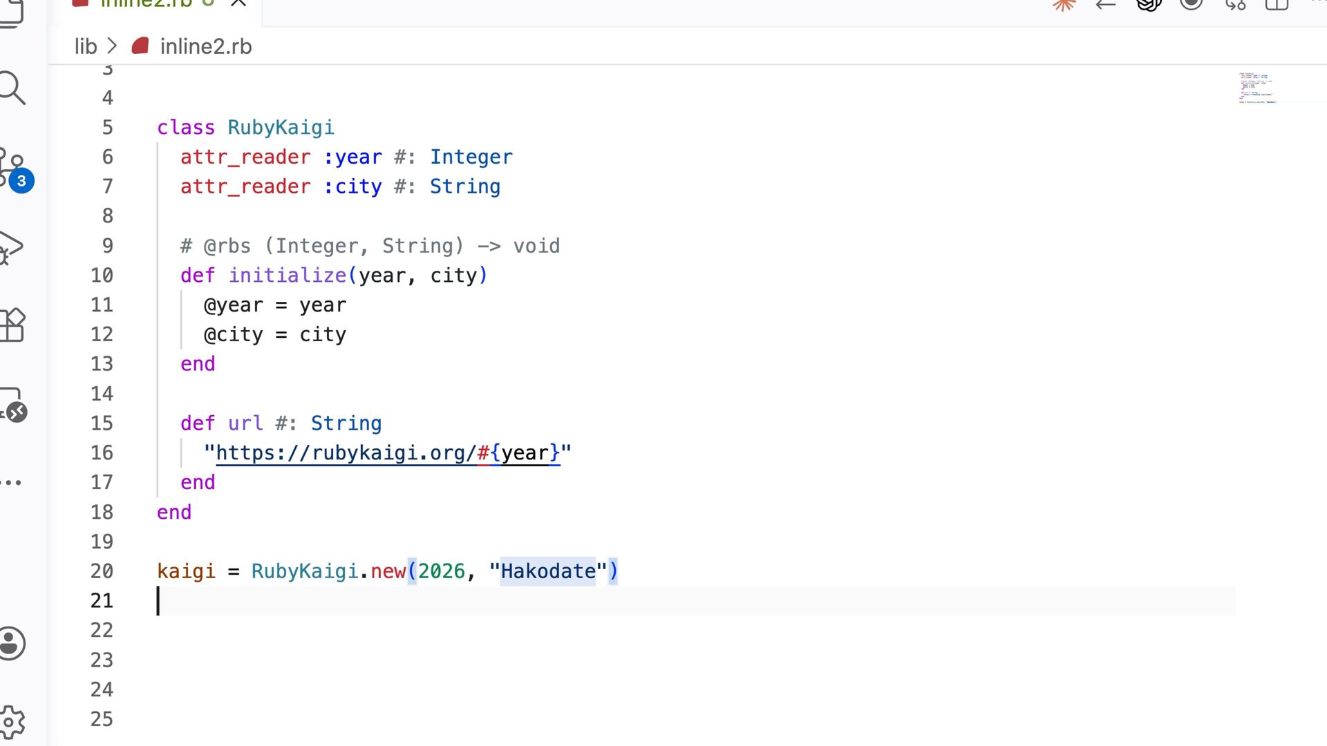Open the Search panel

coord(12,88)
